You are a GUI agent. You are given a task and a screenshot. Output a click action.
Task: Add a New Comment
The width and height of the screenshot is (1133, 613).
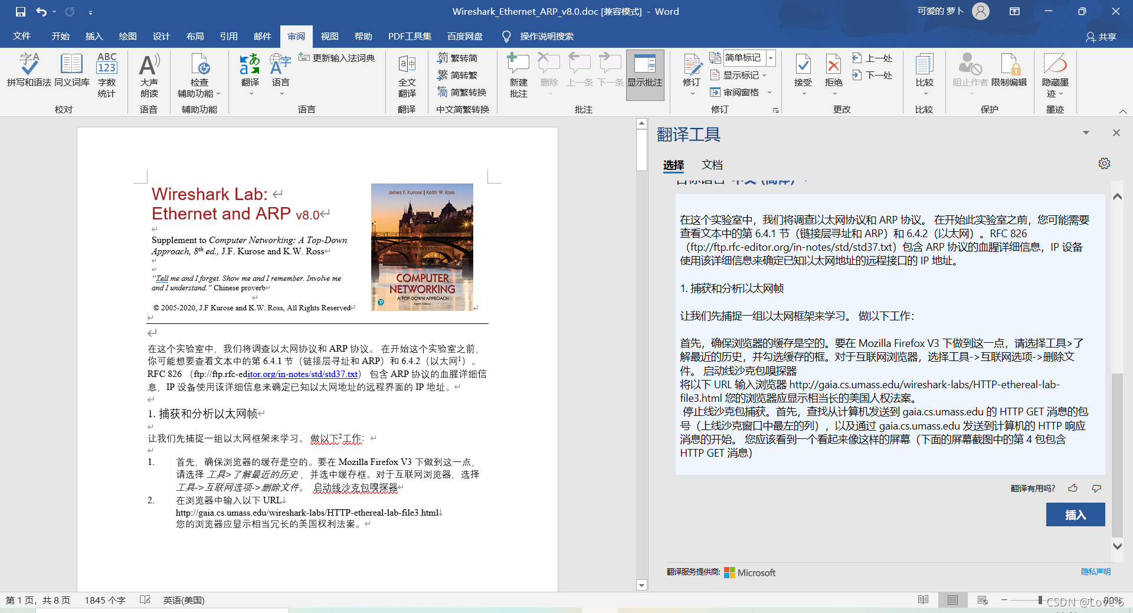click(x=519, y=75)
